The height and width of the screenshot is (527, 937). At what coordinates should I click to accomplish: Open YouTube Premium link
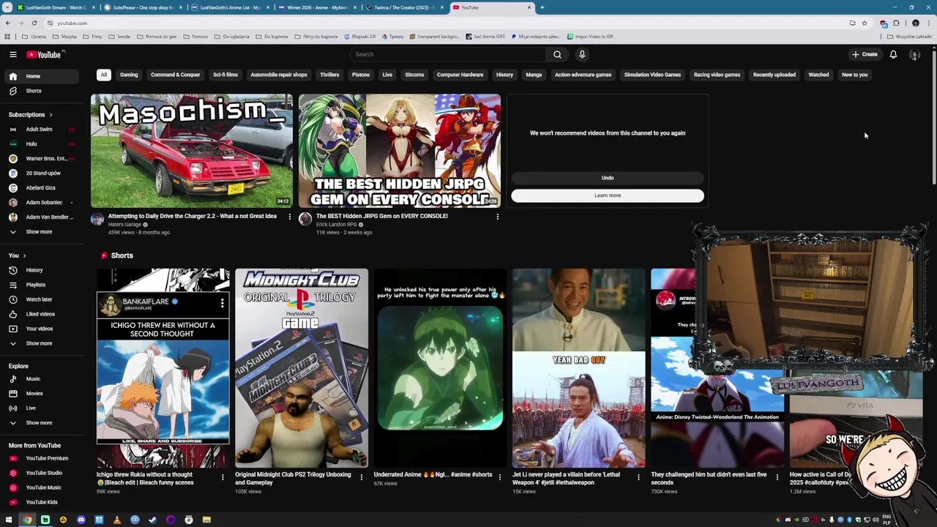(42, 458)
